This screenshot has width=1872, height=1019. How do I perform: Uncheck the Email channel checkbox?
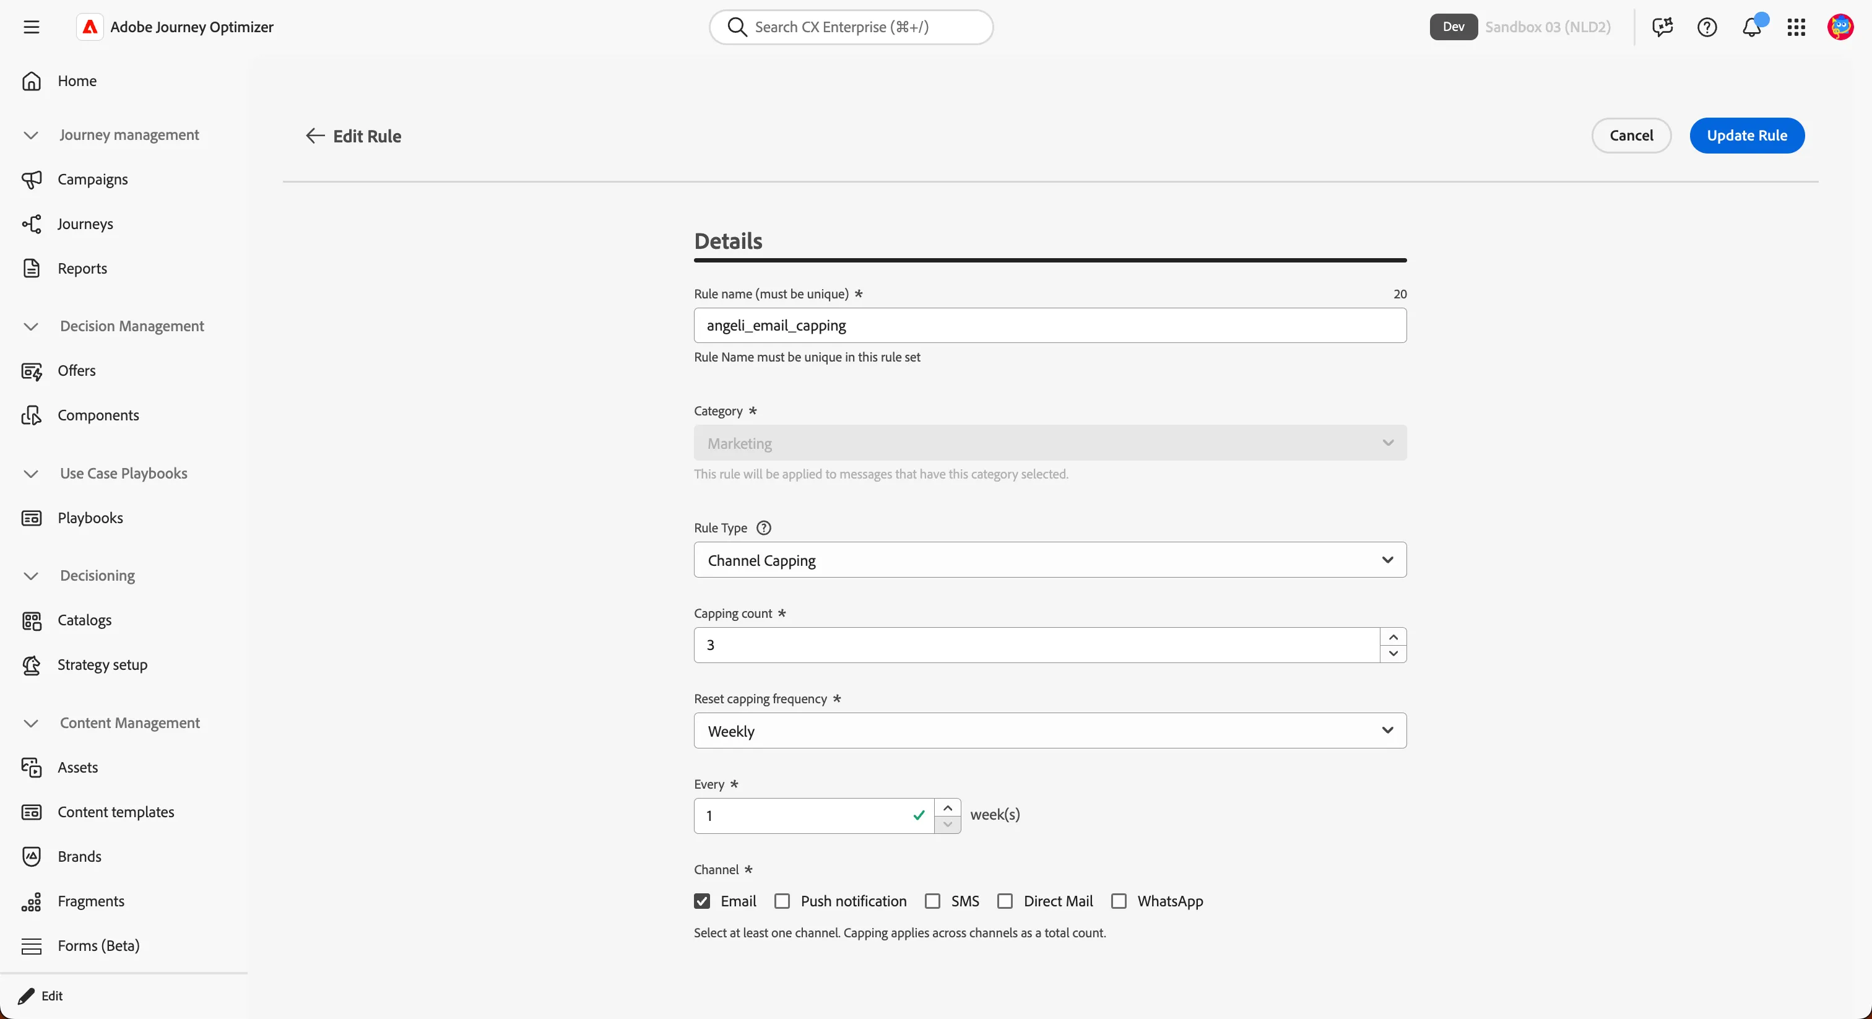702,901
